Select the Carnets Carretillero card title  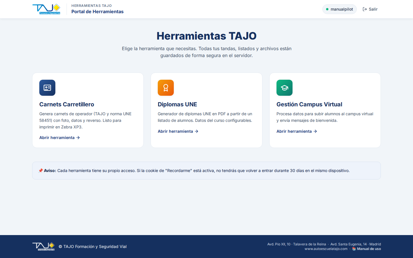point(67,104)
